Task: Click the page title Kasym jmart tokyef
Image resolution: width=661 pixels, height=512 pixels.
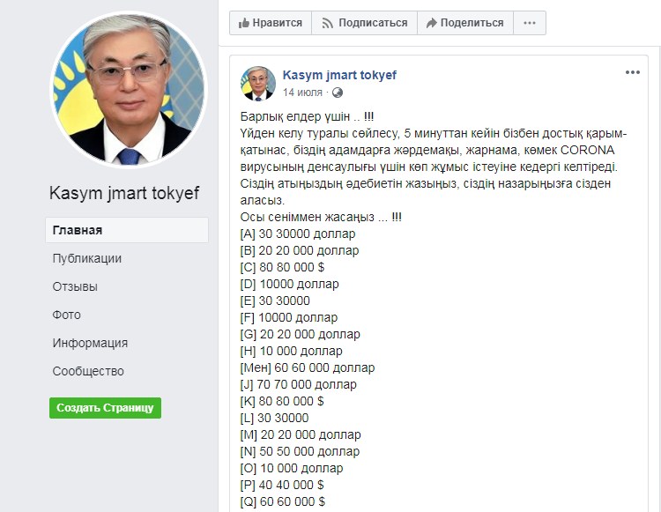Action: [x=124, y=193]
